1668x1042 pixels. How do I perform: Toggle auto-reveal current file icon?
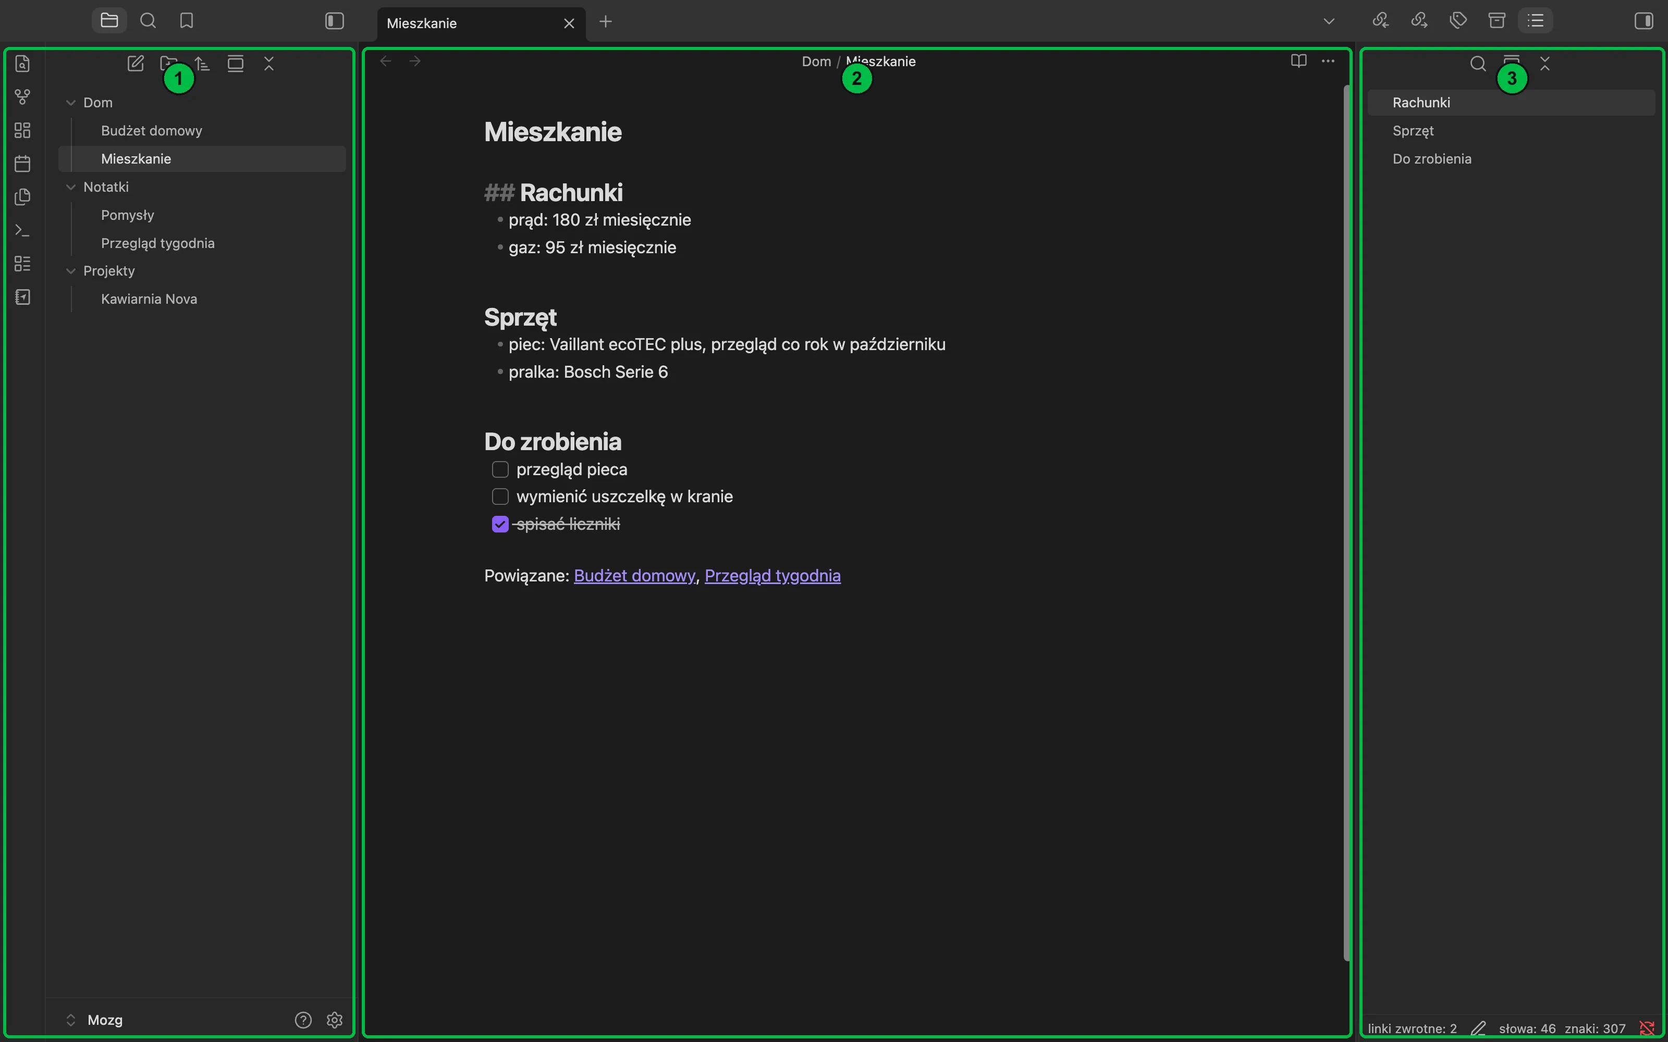coord(236,64)
